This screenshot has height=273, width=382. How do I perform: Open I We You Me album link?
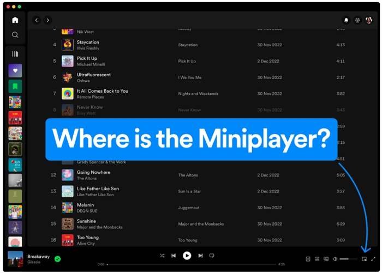(x=190, y=77)
